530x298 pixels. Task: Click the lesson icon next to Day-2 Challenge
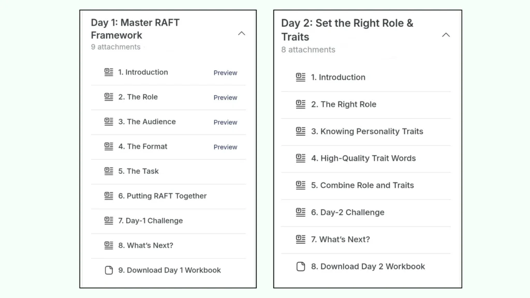click(x=301, y=212)
